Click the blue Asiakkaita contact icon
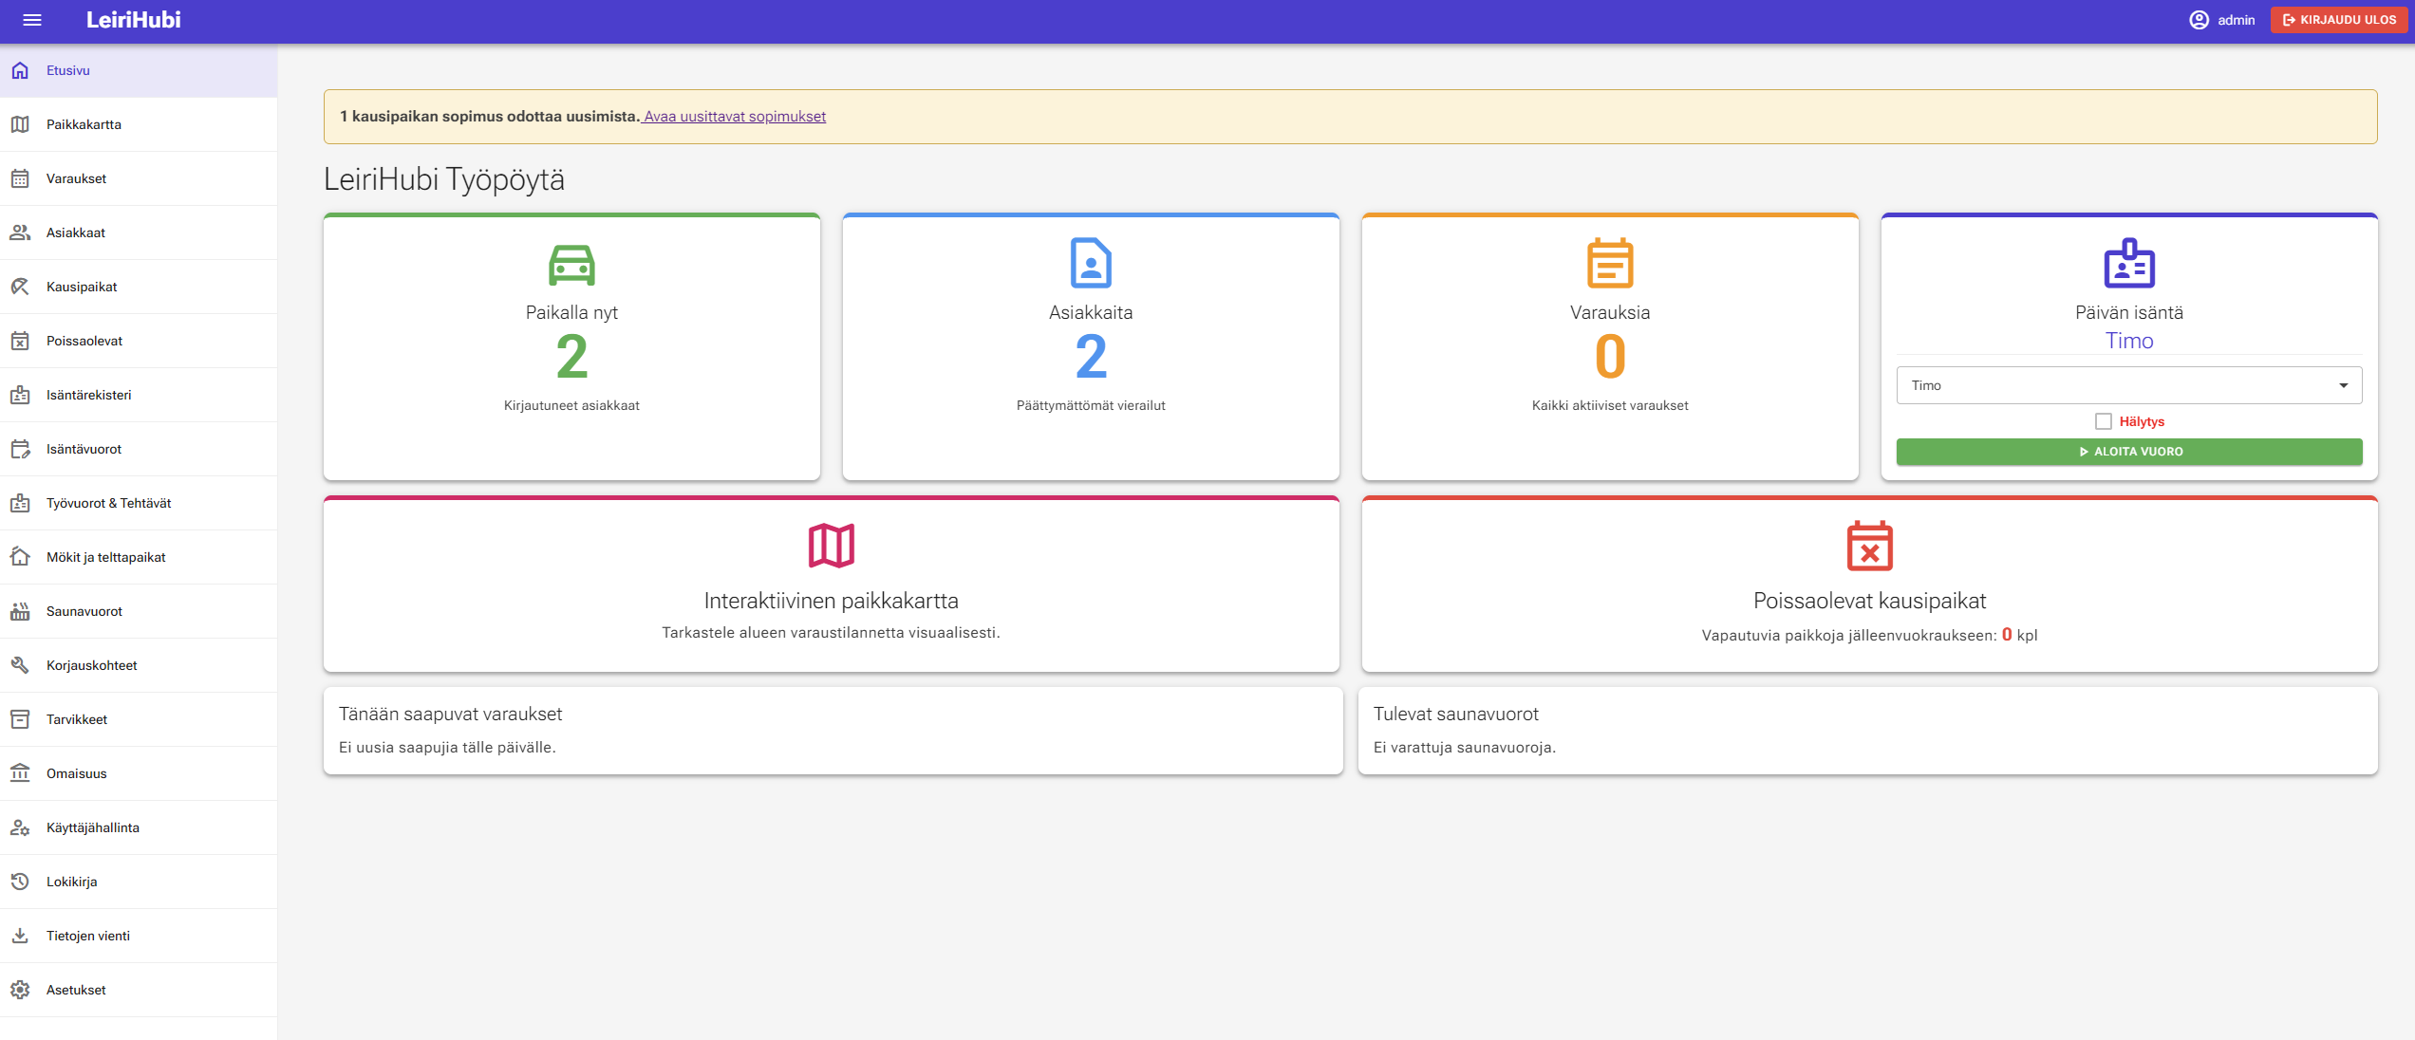Viewport: 2415px width, 1040px height. [x=1091, y=263]
